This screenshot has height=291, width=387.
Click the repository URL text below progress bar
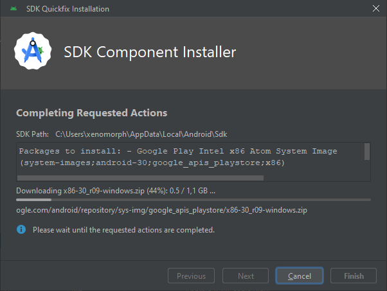coord(161,210)
